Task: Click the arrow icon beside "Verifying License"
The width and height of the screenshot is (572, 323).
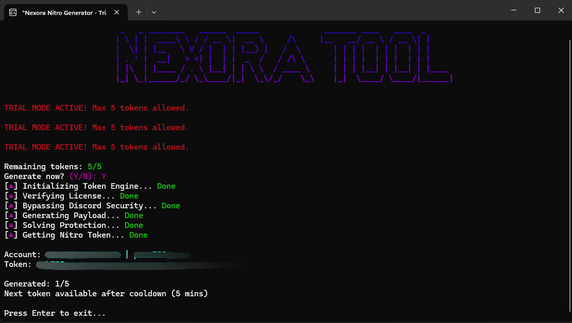Action: (x=11, y=195)
